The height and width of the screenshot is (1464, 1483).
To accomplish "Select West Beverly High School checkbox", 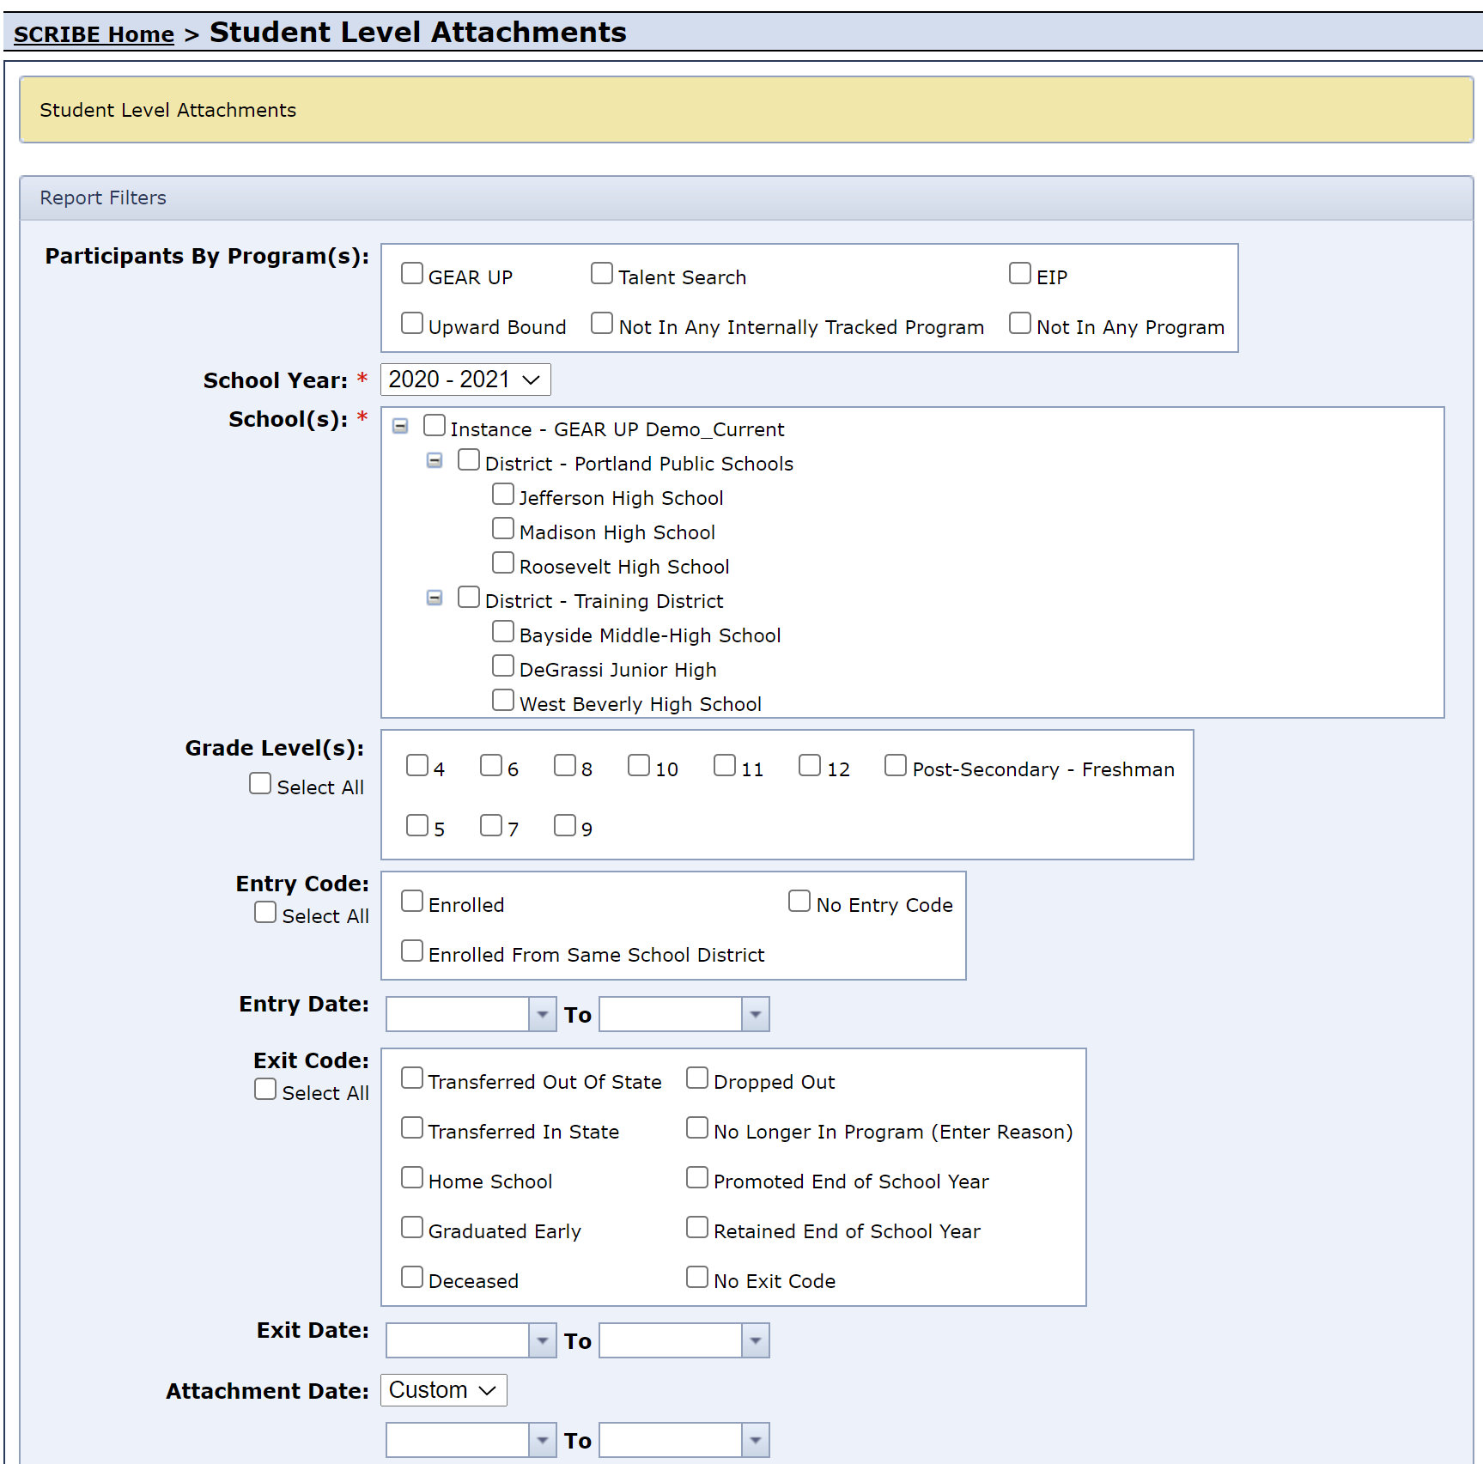I will click(503, 700).
